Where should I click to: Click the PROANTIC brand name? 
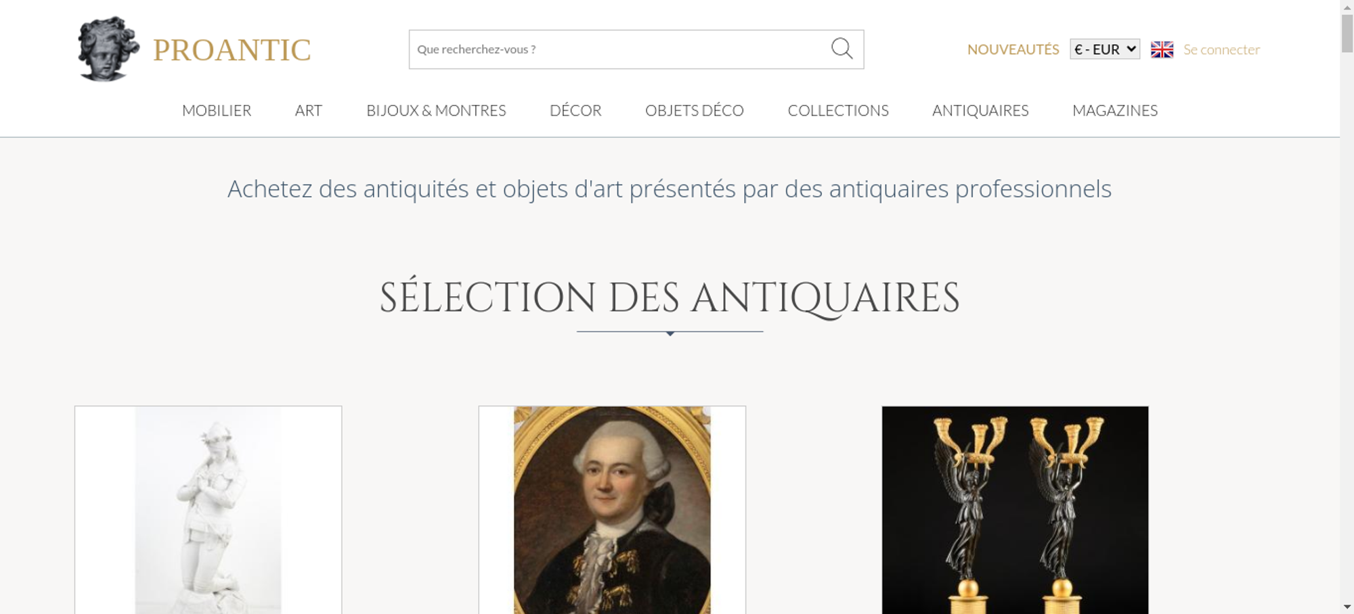point(232,50)
